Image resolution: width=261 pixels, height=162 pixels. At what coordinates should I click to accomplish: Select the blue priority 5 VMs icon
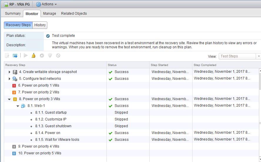pyautogui.click(x=14, y=153)
